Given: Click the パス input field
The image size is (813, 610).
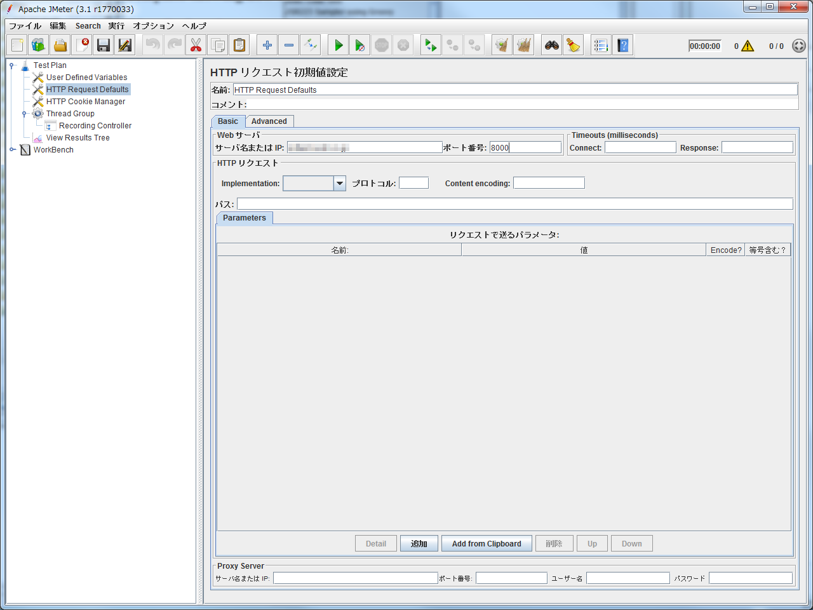Looking at the screenshot, I should tap(515, 204).
